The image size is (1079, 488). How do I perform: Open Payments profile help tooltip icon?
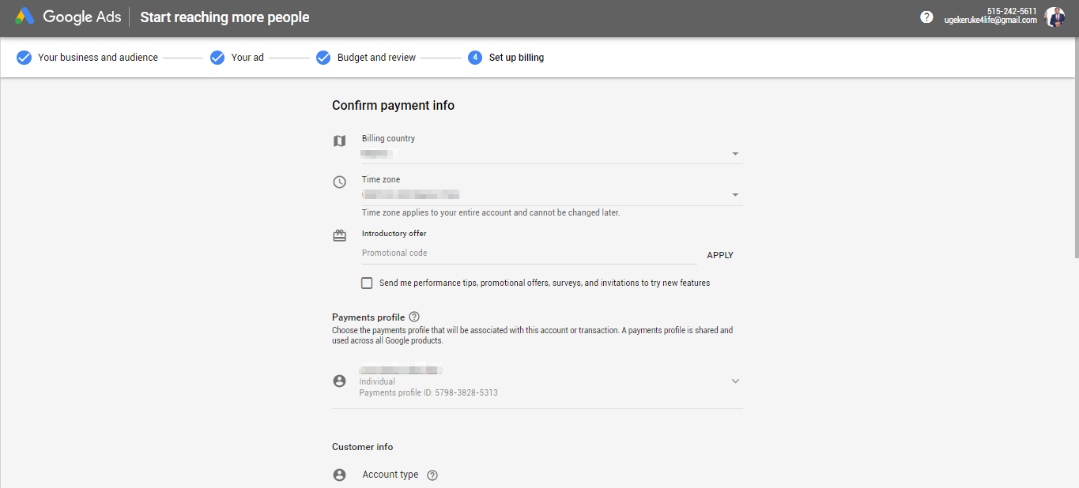[x=414, y=317]
